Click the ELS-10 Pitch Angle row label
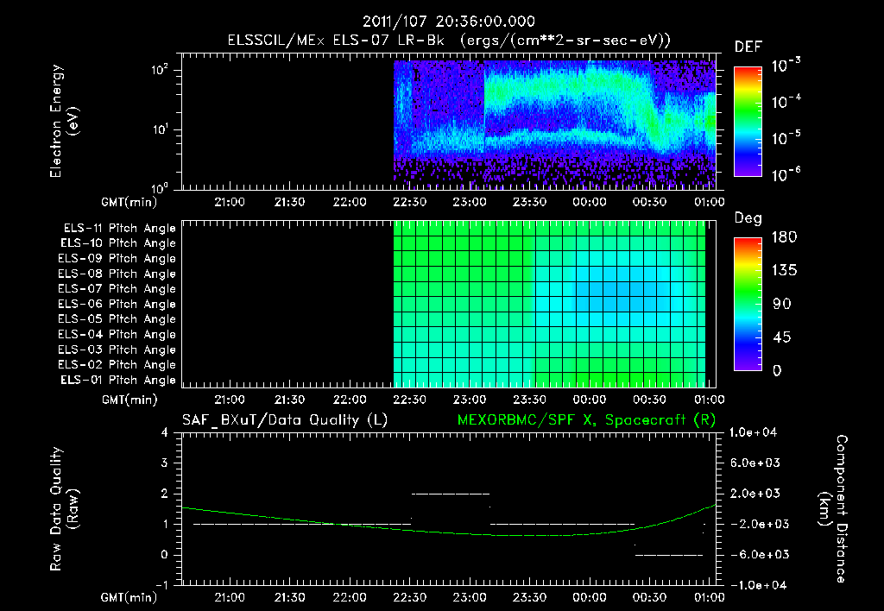Screen dimensions: 884x611 [x=118, y=243]
